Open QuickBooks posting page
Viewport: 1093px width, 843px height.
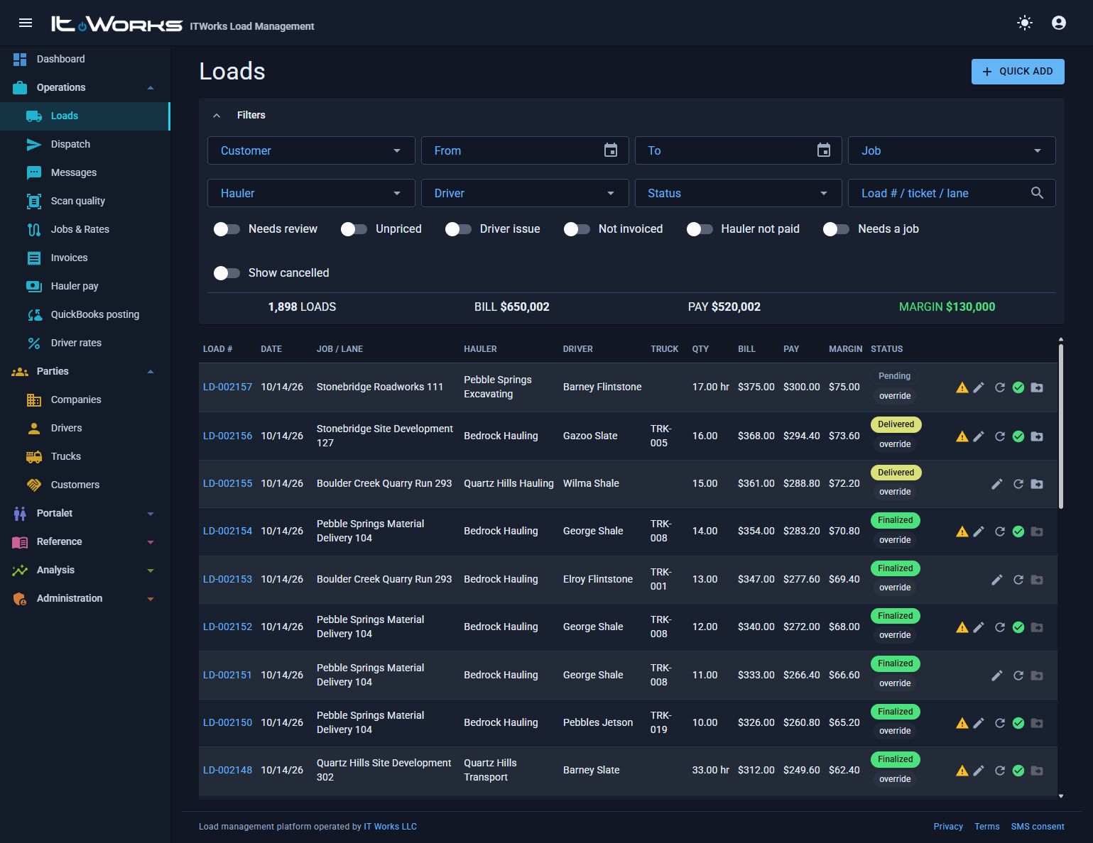(85, 314)
